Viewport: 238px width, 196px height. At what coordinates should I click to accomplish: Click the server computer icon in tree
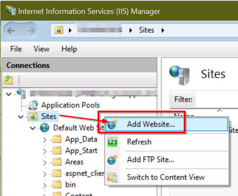[21, 94]
